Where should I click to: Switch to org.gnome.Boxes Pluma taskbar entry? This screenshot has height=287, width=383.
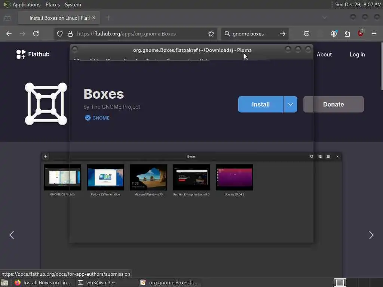click(169, 283)
